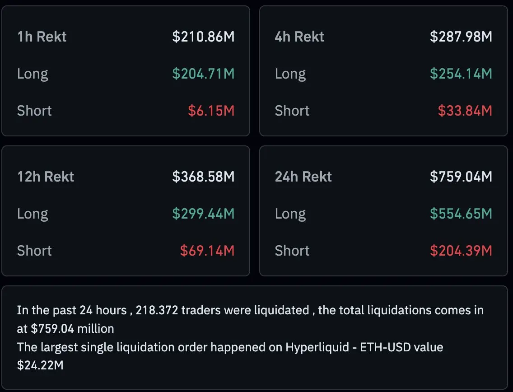Open the 24h Rekt card title

[303, 177]
